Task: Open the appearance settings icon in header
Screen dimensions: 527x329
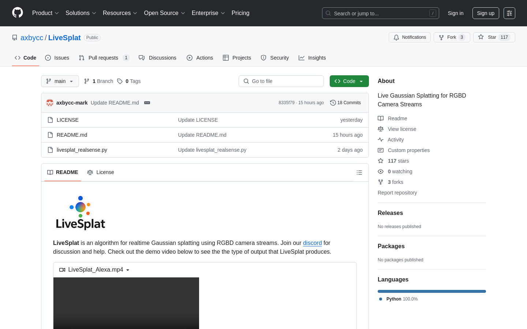Action: click(509, 13)
